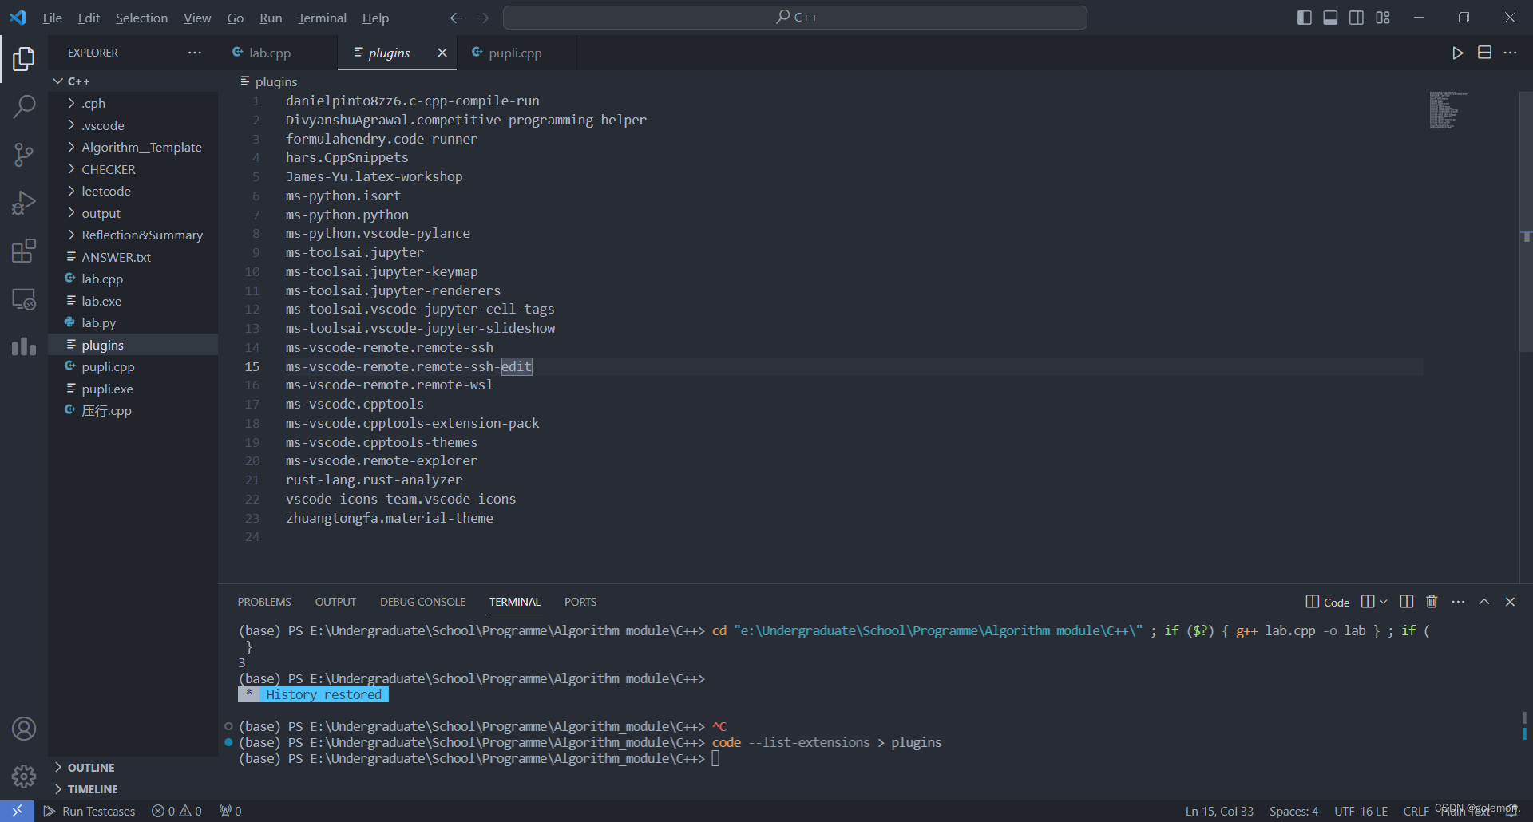This screenshot has width=1533, height=822.
Task: Open the Extensions view icon
Action: [24, 251]
